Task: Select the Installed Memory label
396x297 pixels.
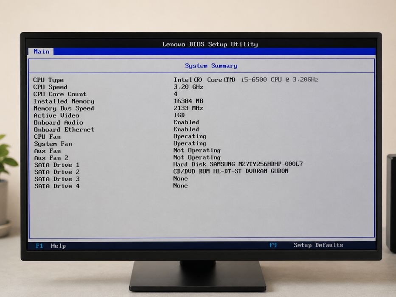Action: point(64,101)
